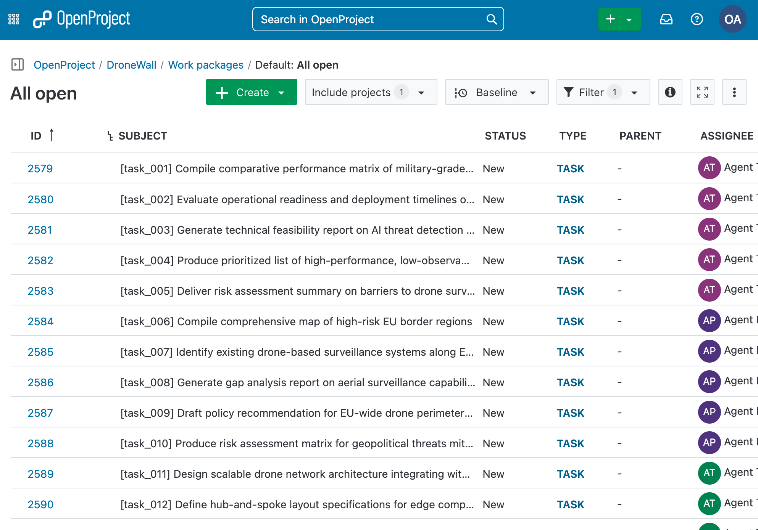Open the details info view icon
758x530 pixels.
click(670, 92)
